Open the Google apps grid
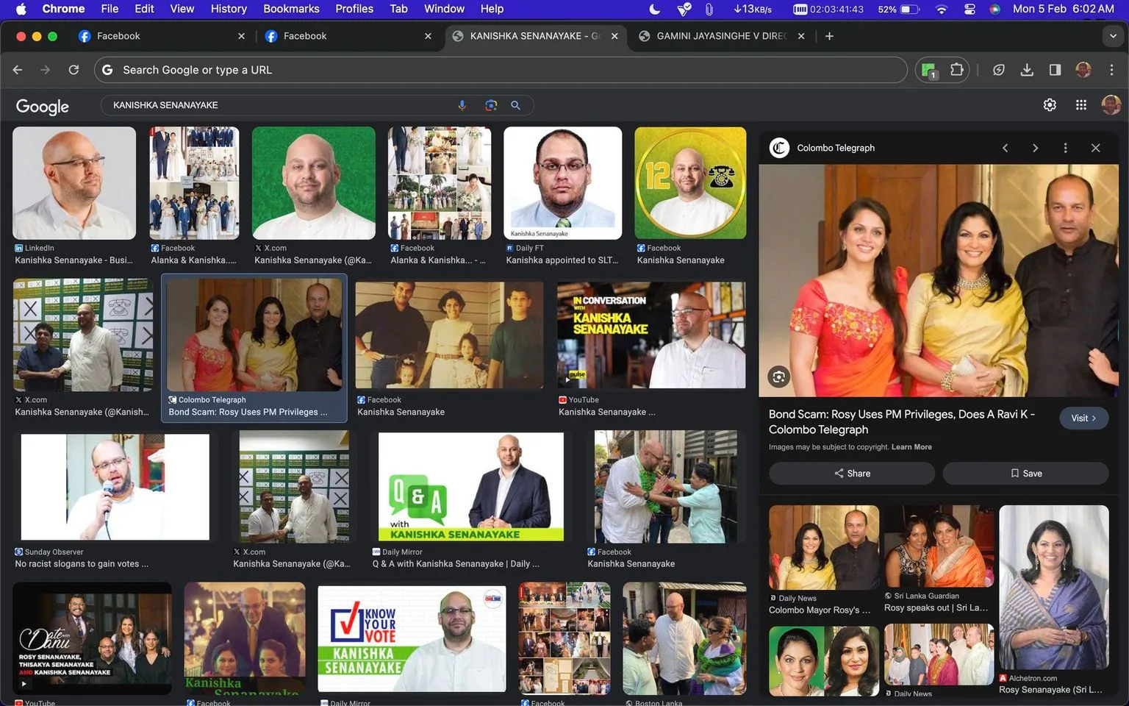 coord(1081,105)
